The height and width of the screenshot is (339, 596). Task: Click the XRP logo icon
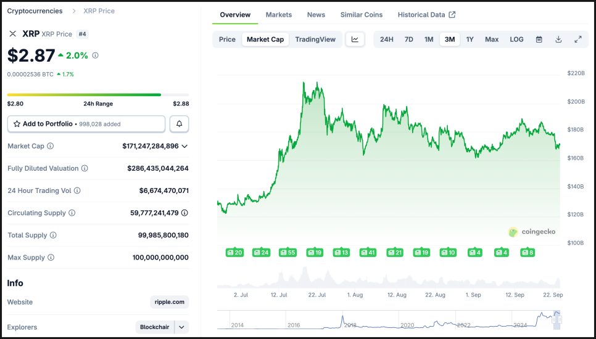click(x=12, y=34)
